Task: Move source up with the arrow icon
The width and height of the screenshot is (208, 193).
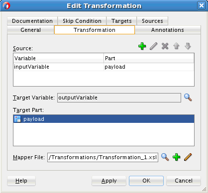Action: pos(176,46)
